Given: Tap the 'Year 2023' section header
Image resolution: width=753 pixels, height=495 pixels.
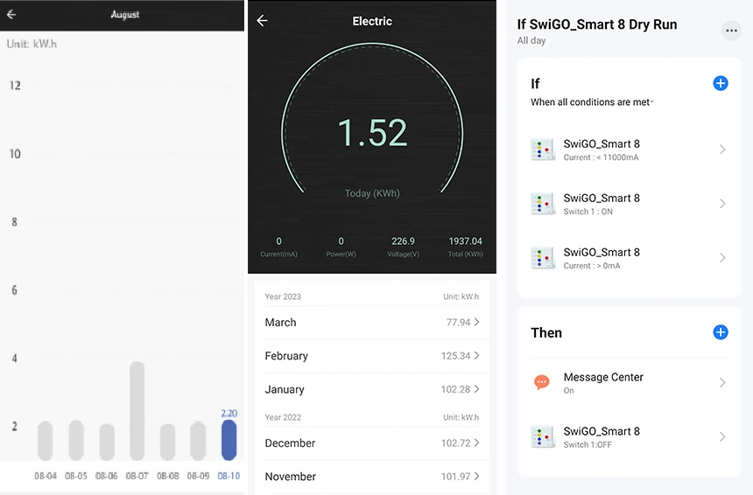Looking at the screenshot, I should (283, 296).
